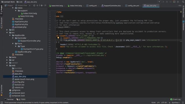The height and width of the screenshot is (104, 185).
Task: Open the Structure tool window tab
Action: pos(1,23)
